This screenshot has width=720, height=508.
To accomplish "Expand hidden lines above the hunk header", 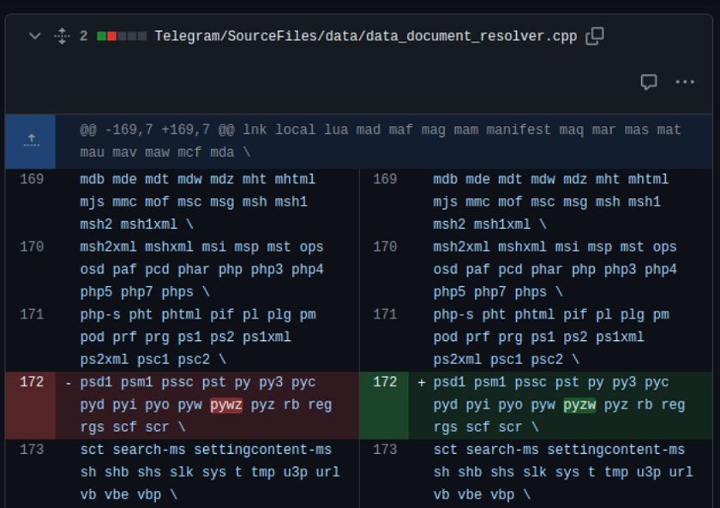I will tap(31, 141).
